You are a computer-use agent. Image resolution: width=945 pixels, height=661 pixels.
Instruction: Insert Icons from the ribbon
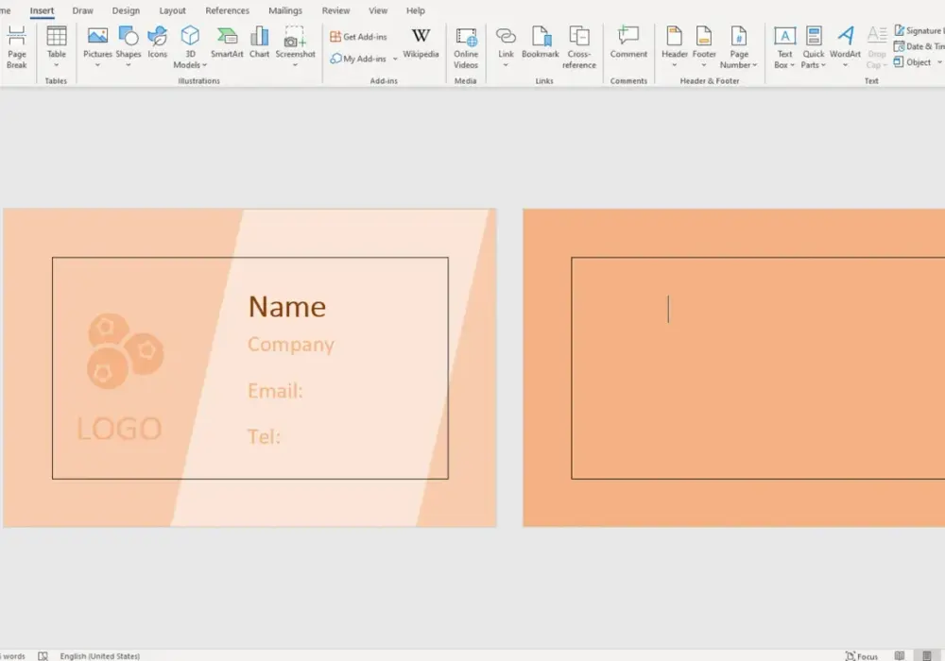tap(157, 42)
